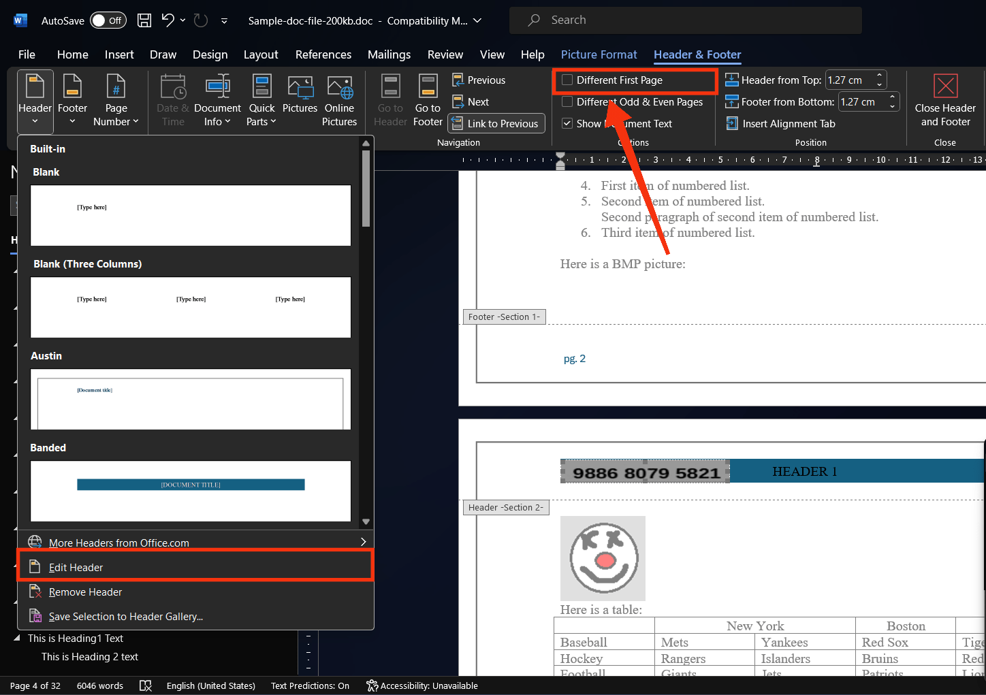
Task: Decrease Footer from Bottom value
Action: (892, 106)
